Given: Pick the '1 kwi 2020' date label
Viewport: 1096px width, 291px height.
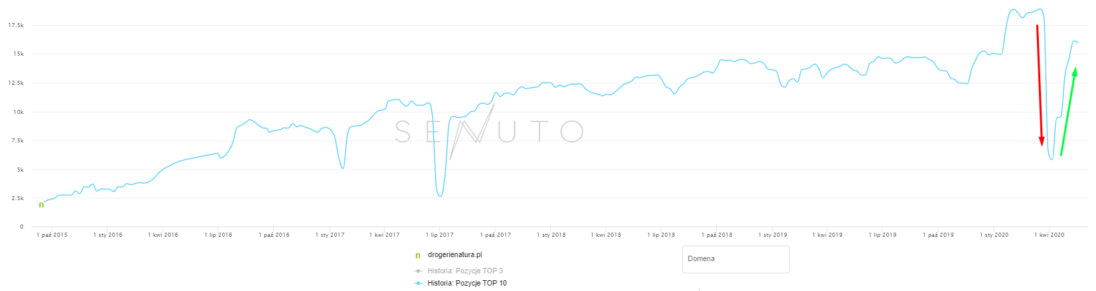Looking at the screenshot, I should [x=1049, y=235].
